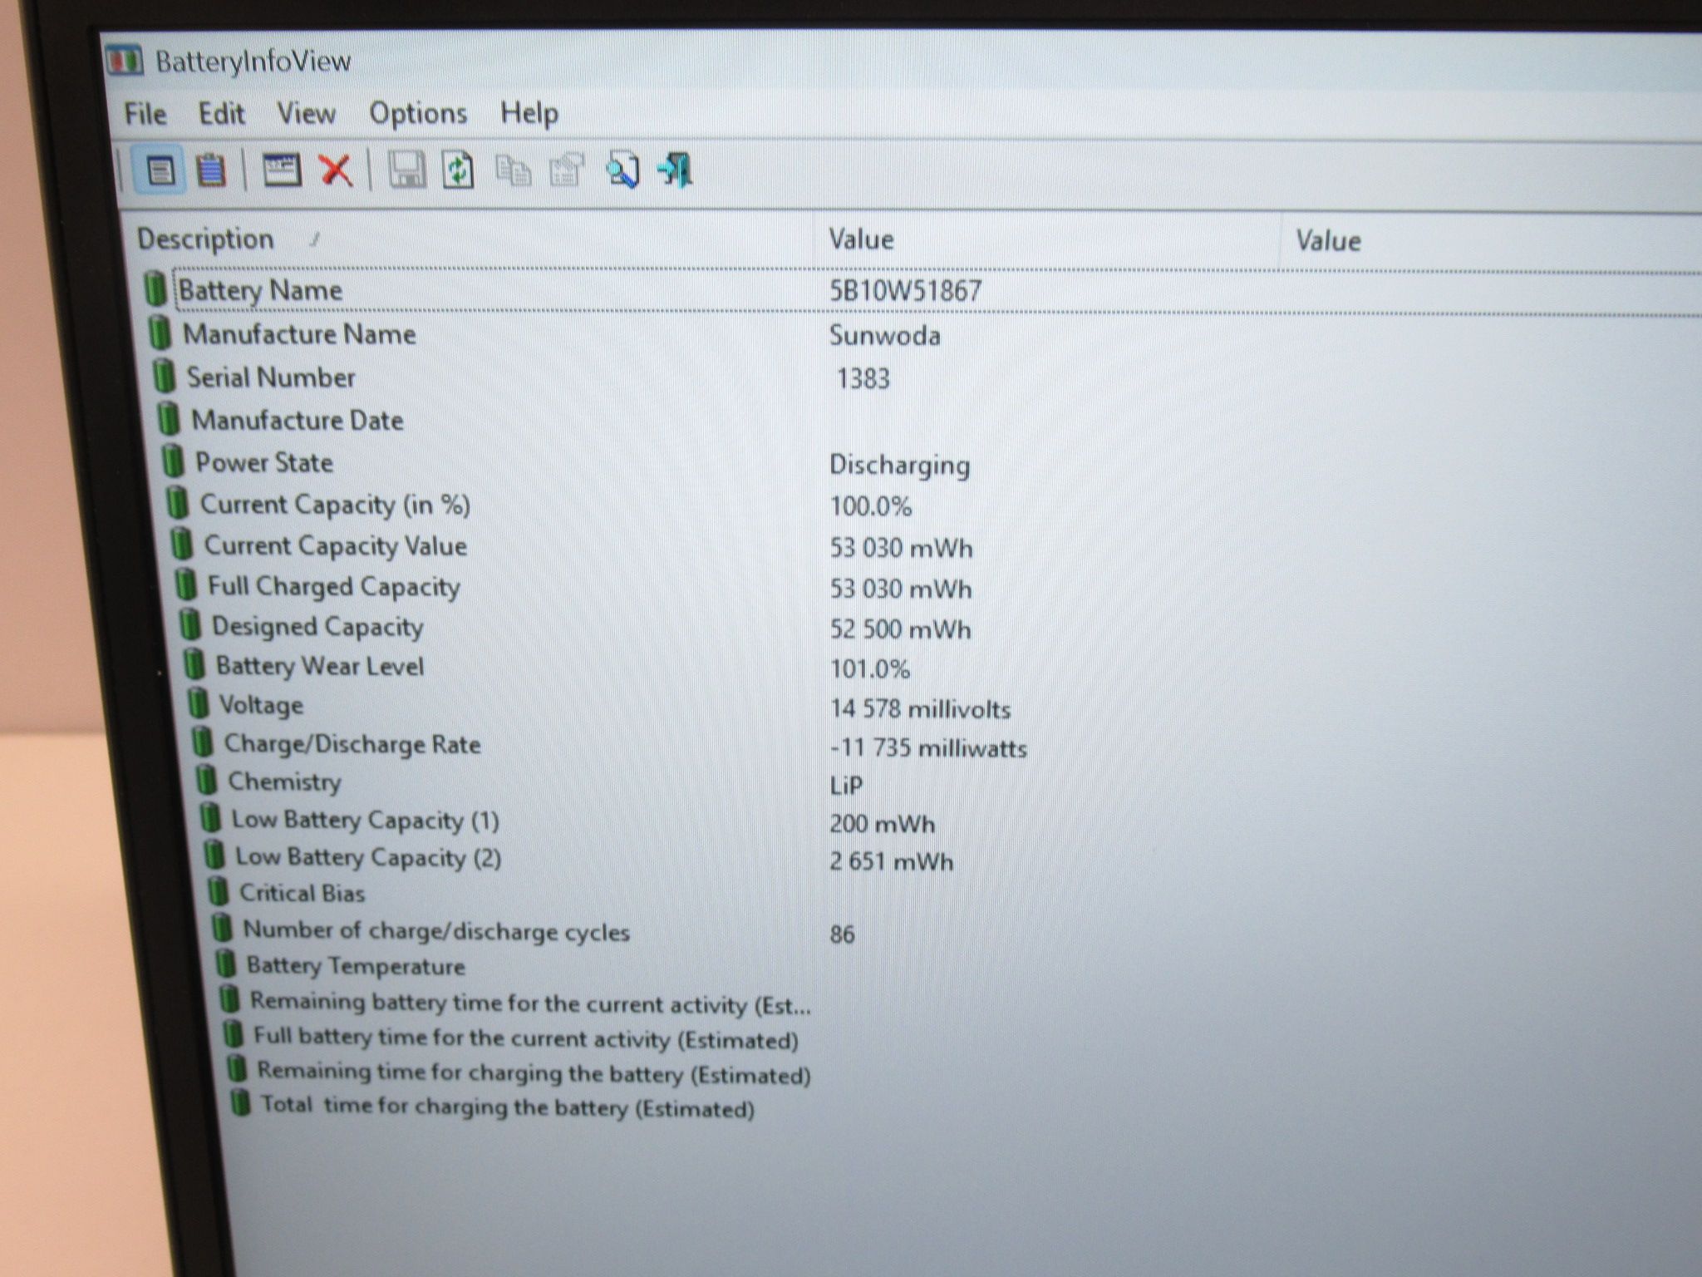Select the Voltage row label
The image size is (1702, 1277).
coord(261,705)
